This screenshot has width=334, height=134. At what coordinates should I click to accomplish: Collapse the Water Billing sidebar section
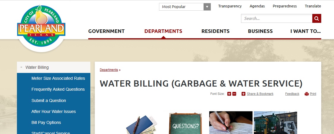(21, 67)
